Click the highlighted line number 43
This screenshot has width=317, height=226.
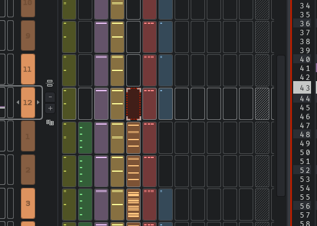pyautogui.click(x=302, y=88)
